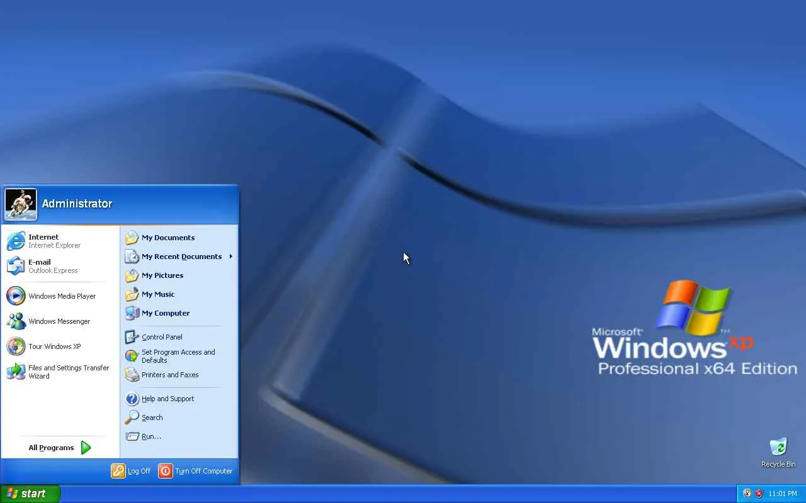The image size is (806, 503).
Task: Click the Log Off button
Action: (131, 471)
